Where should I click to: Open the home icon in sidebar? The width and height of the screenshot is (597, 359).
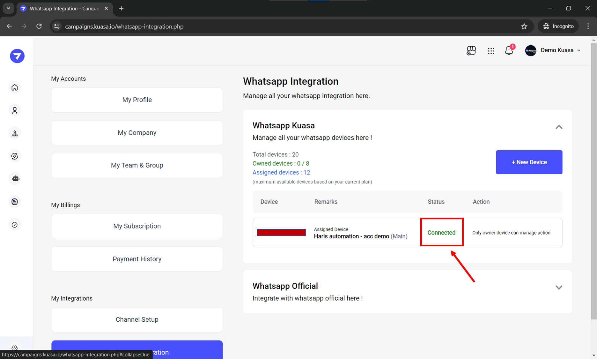pos(15,87)
